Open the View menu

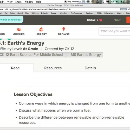point(10,2)
